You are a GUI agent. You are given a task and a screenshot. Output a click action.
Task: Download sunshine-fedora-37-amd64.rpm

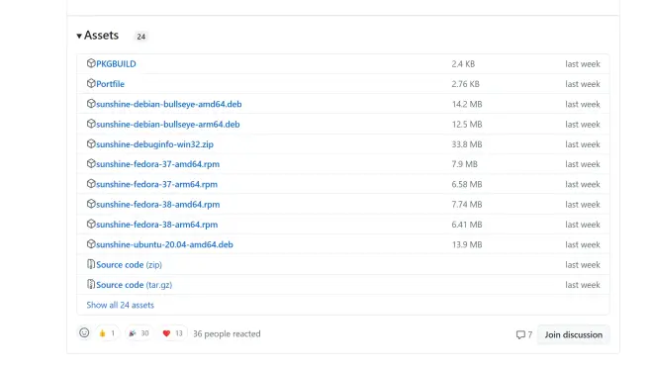(158, 164)
